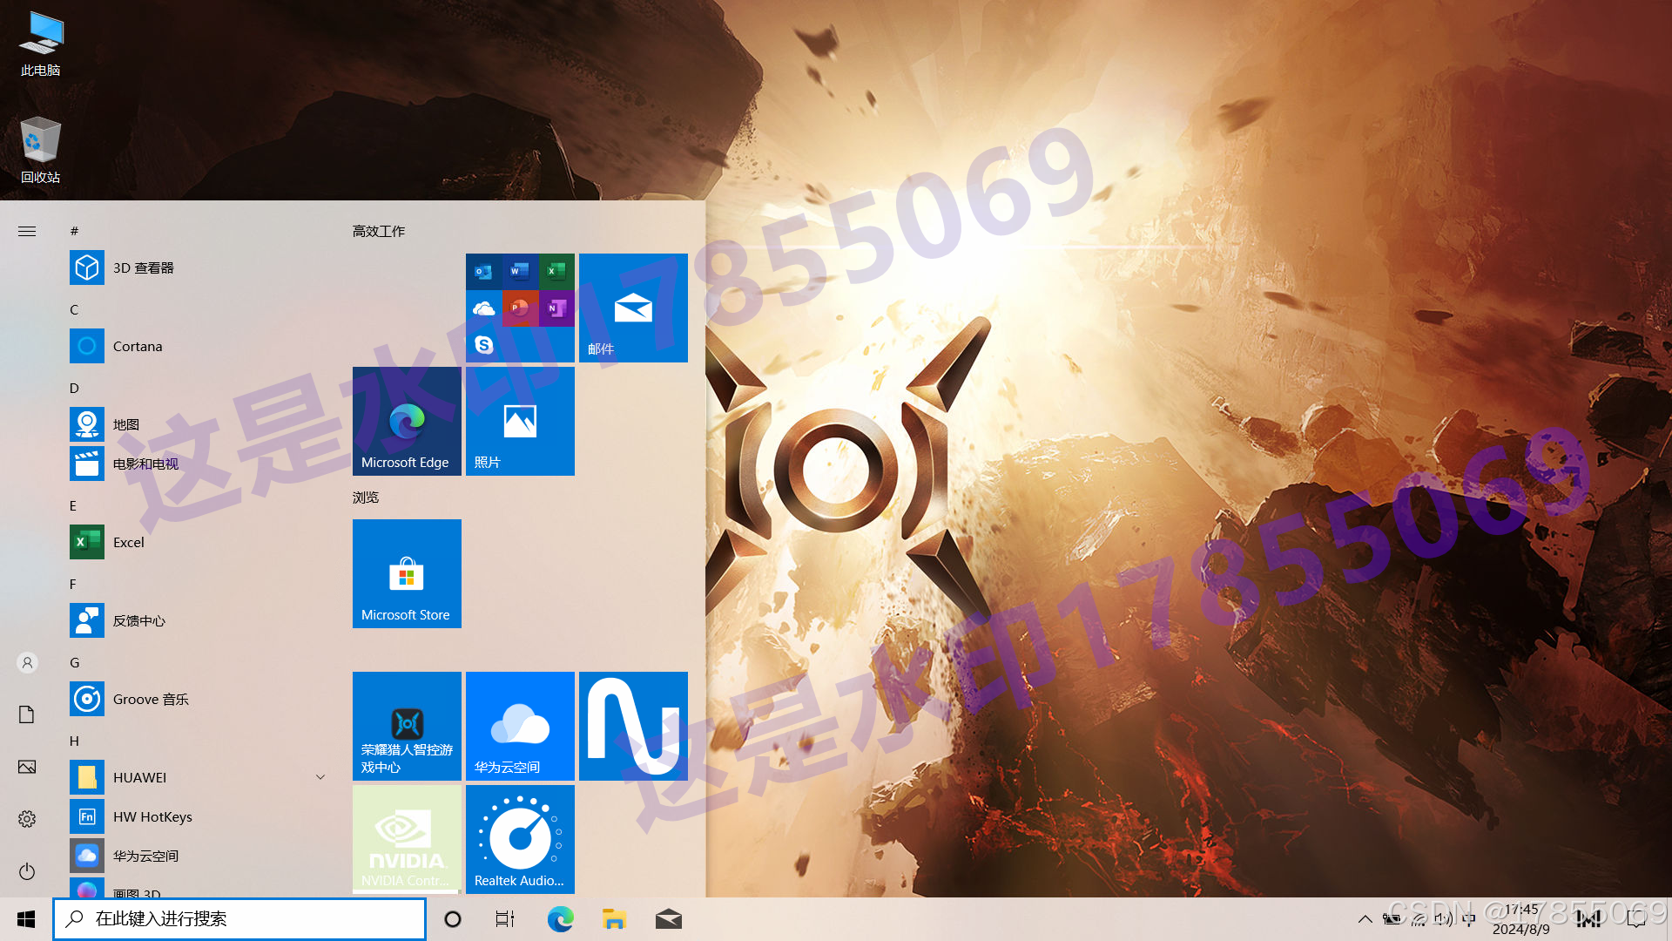Viewport: 1672px width, 941px height.
Task: Open Settings gear in Start sidebar
Action: click(27, 819)
